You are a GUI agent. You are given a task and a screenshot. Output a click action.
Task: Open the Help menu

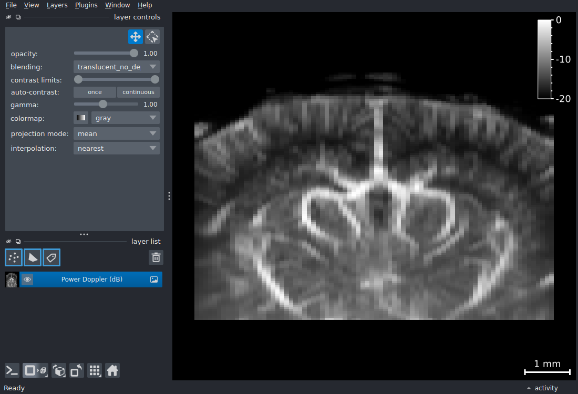click(145, 5)
